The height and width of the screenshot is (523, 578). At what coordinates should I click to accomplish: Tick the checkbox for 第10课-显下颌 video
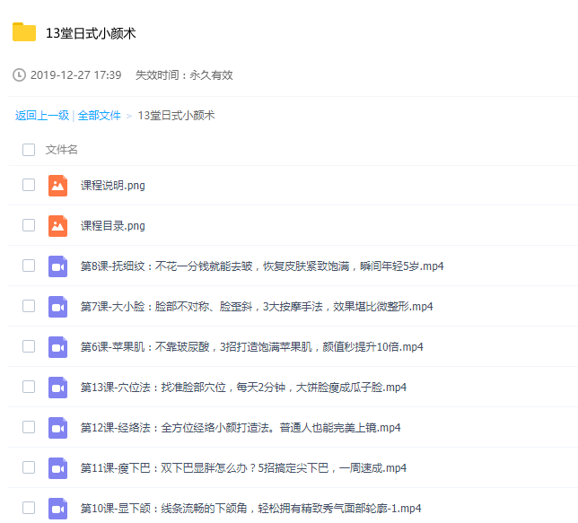pos(29,508)
